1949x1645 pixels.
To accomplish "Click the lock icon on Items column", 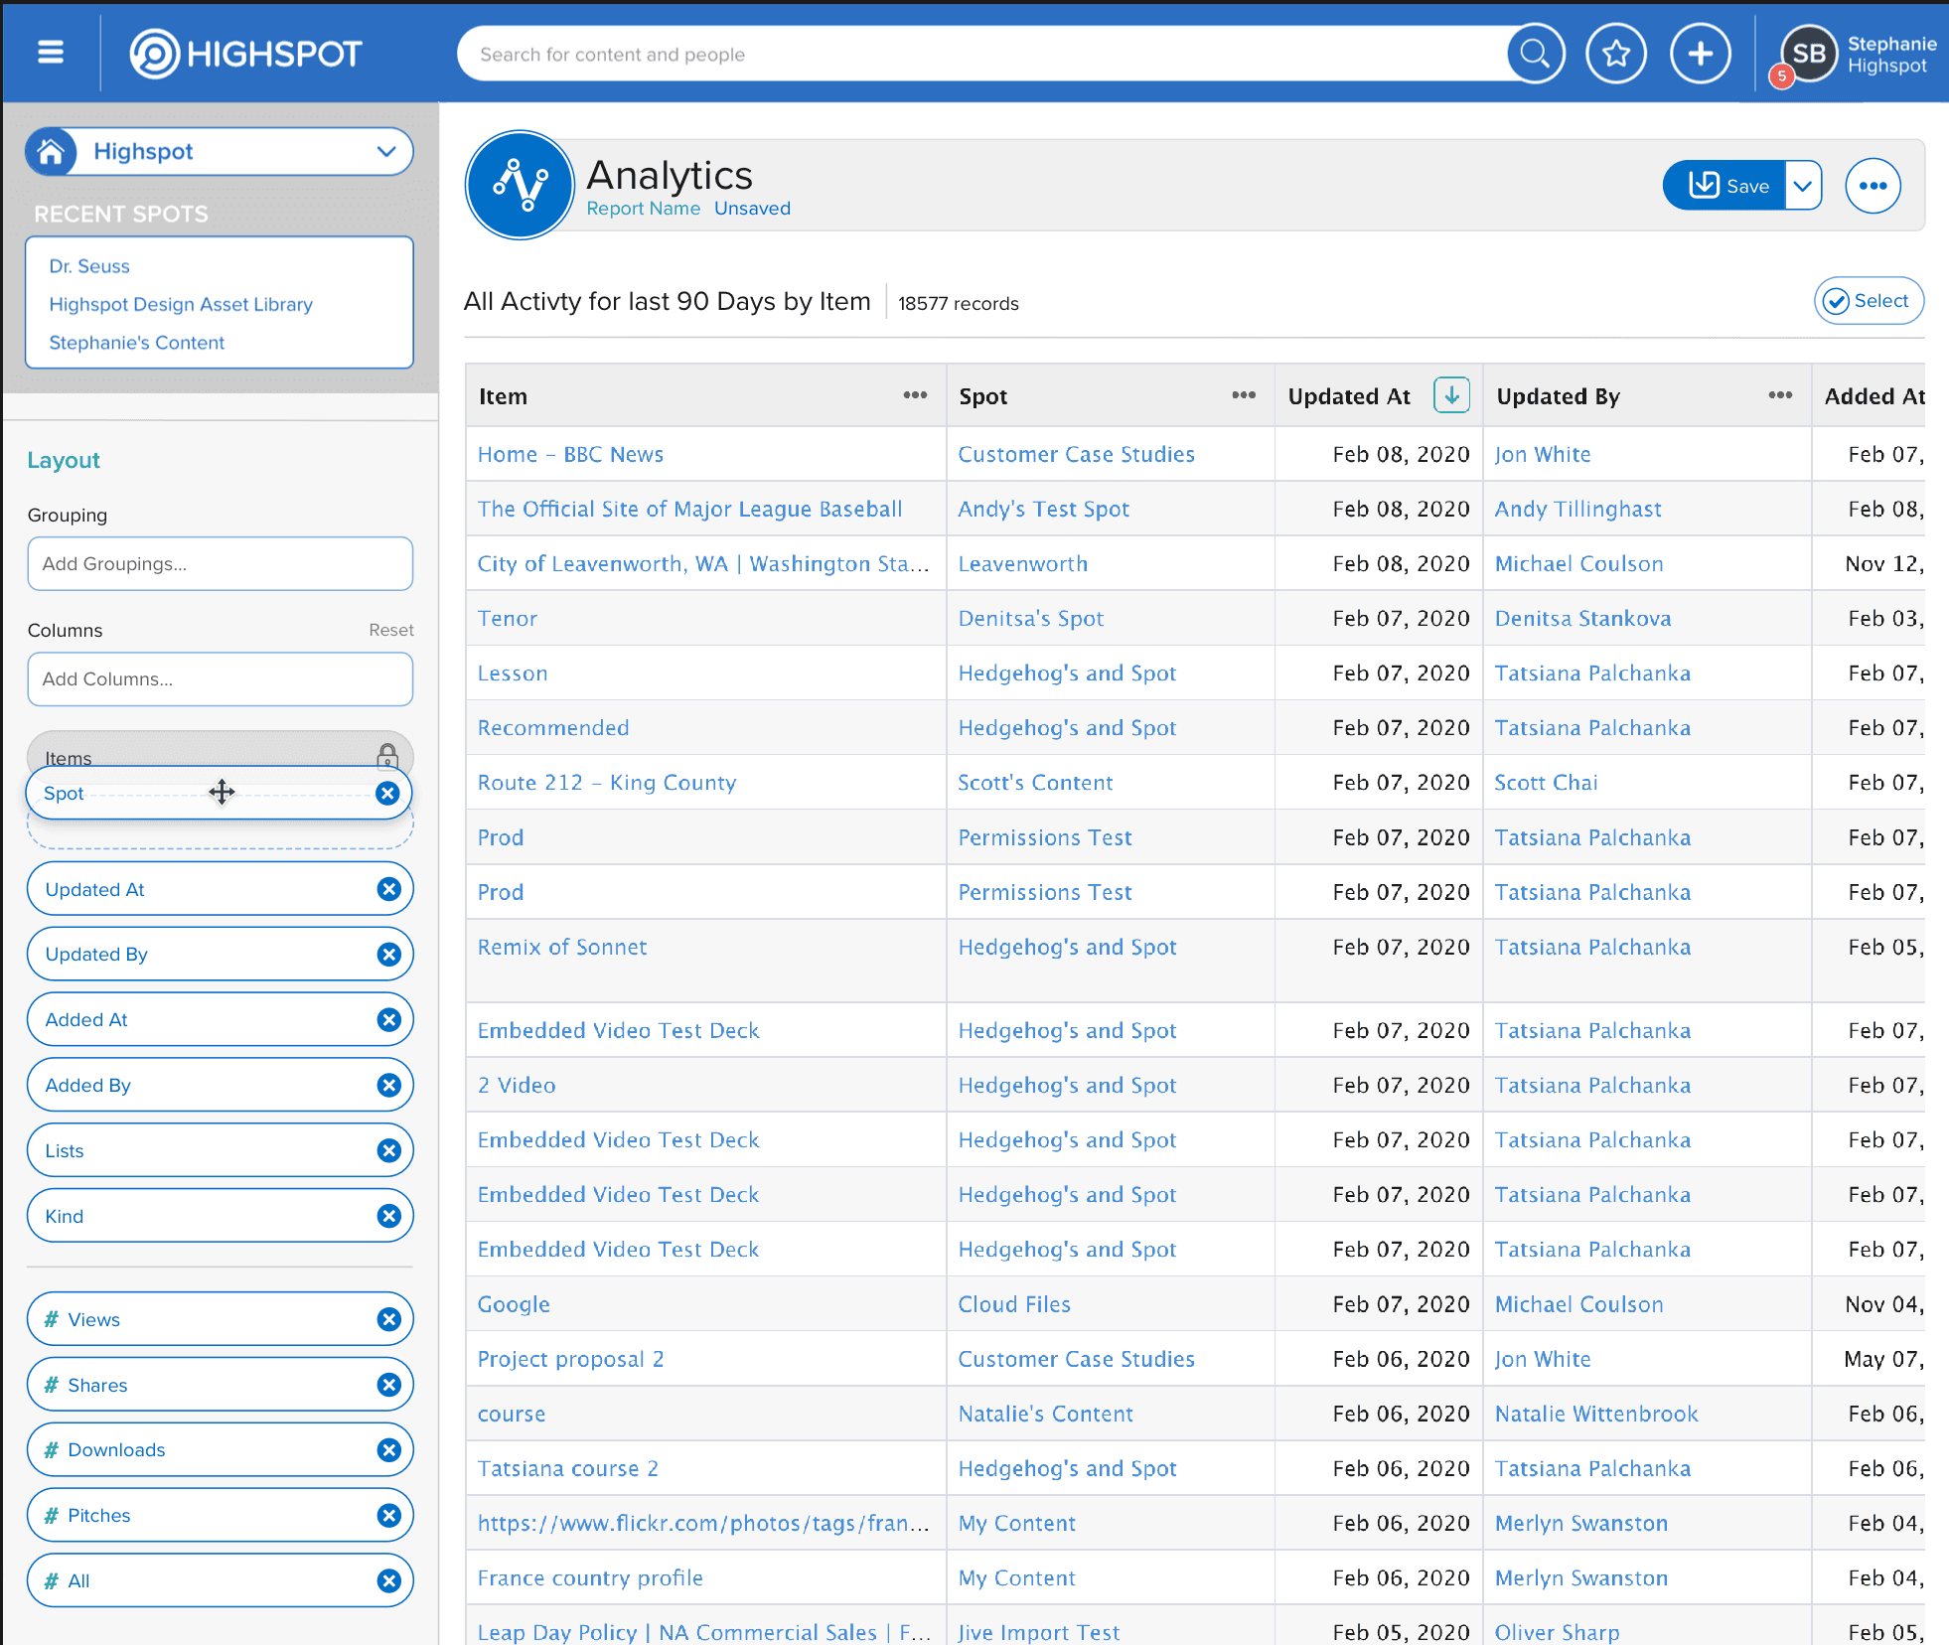I will coord(387,756).
